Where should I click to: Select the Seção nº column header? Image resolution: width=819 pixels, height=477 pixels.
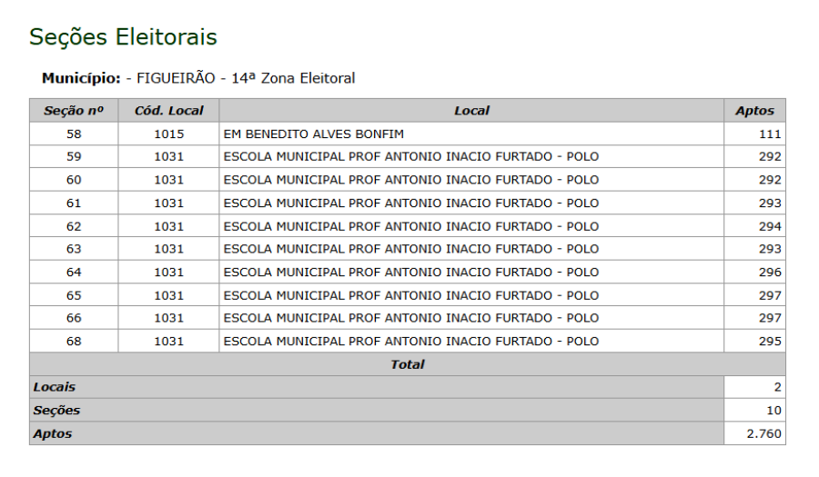[x=74, y=111]
